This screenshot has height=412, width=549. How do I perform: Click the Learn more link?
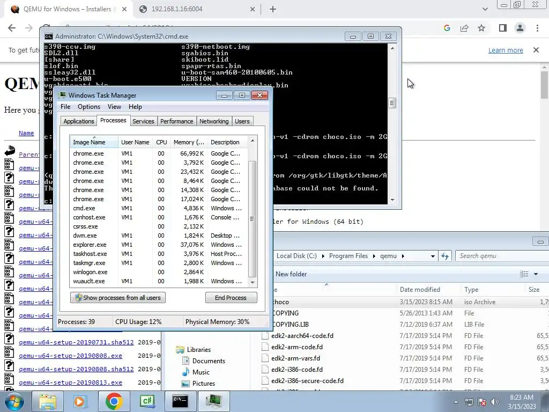point(506,50)
